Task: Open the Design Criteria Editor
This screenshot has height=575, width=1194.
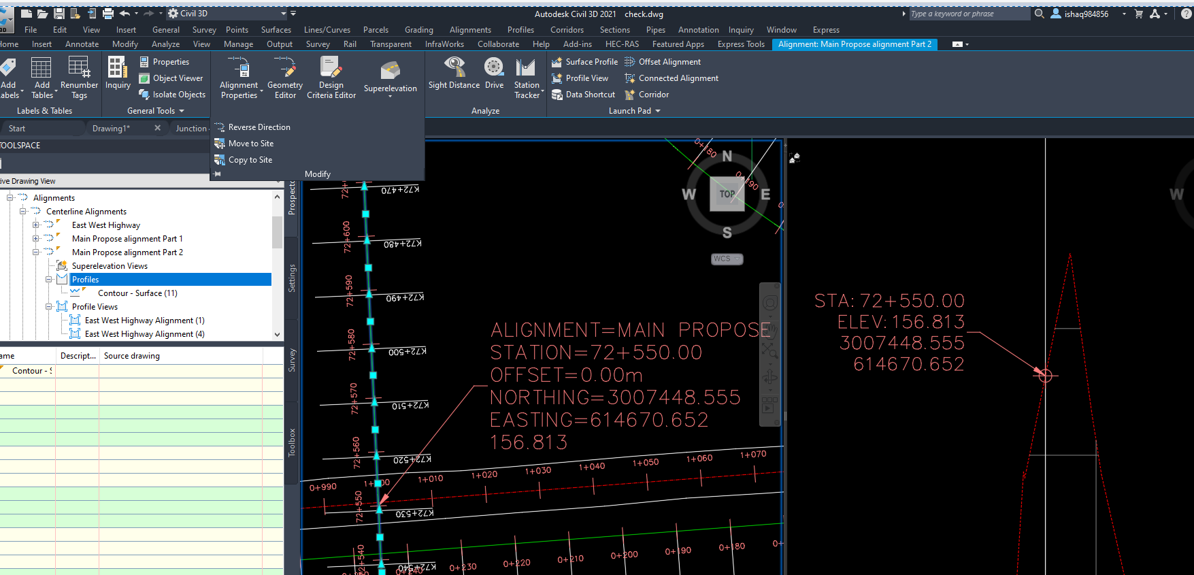Action: pos(331,78)
